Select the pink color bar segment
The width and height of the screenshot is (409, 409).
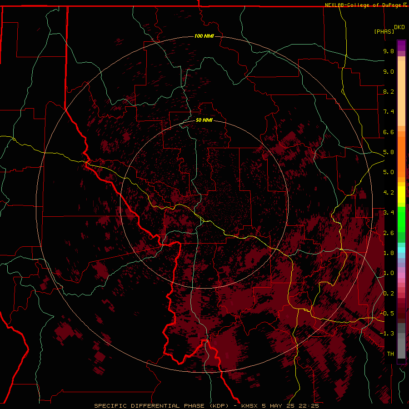click(401, 275)
